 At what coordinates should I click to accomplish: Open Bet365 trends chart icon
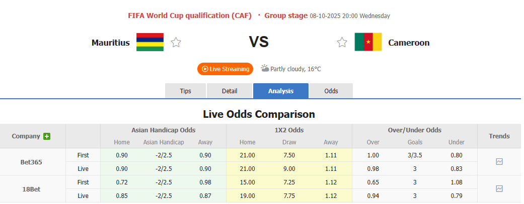coord(499,161)
